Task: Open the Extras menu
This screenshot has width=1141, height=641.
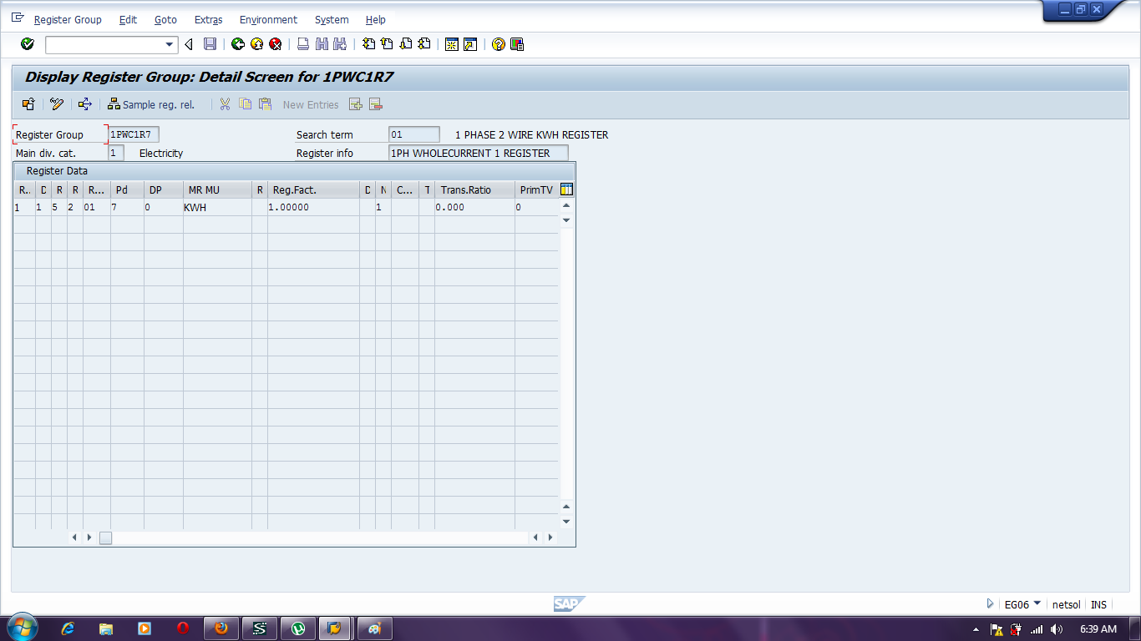Action: tap(208, 19)
